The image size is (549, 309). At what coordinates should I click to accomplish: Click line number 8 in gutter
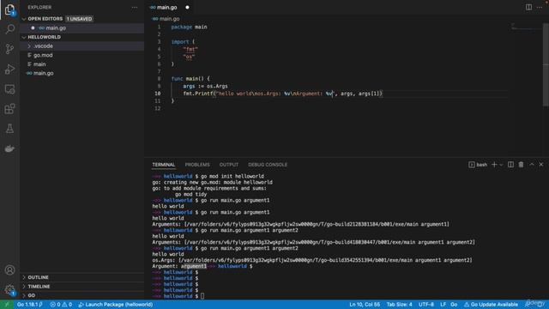(x=159, y=78)
